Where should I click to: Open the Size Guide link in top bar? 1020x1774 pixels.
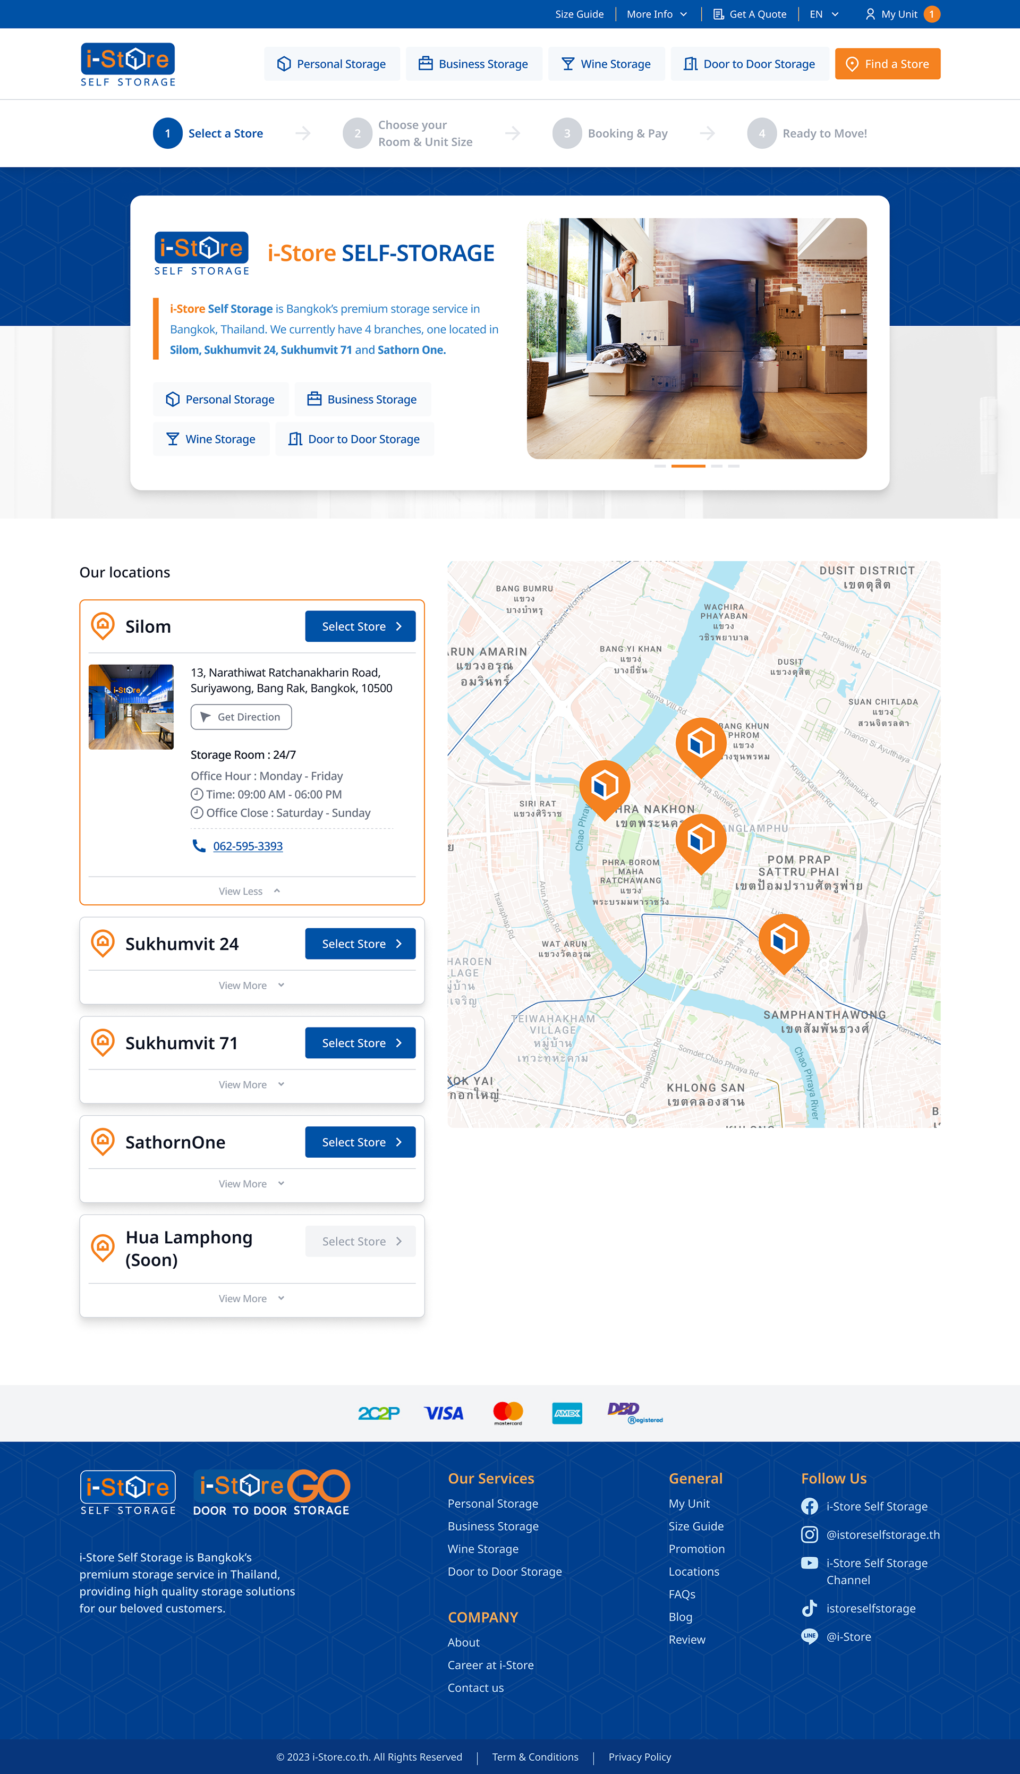coord(580,14)
